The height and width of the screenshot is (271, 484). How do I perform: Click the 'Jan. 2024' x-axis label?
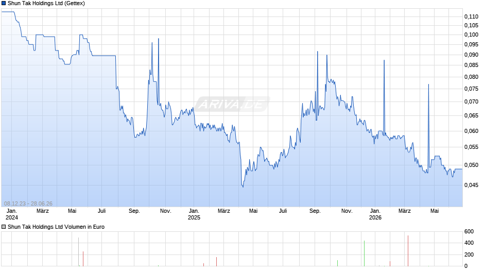(12, 214)
